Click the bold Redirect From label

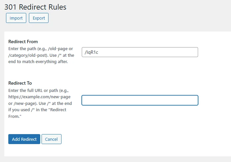23,41
